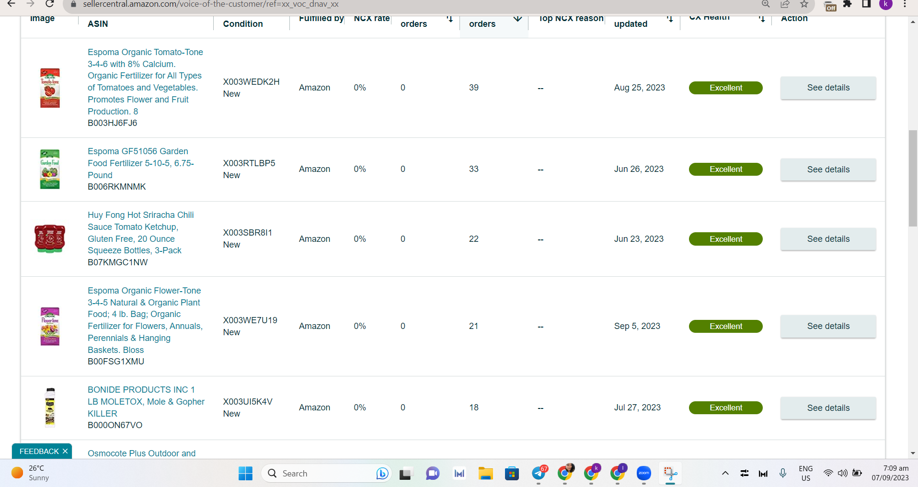Screen dimensions: 918x487
Task: Open the browser zoom magnifier icon
Action: pyautogui.click(x=766, y=4)
